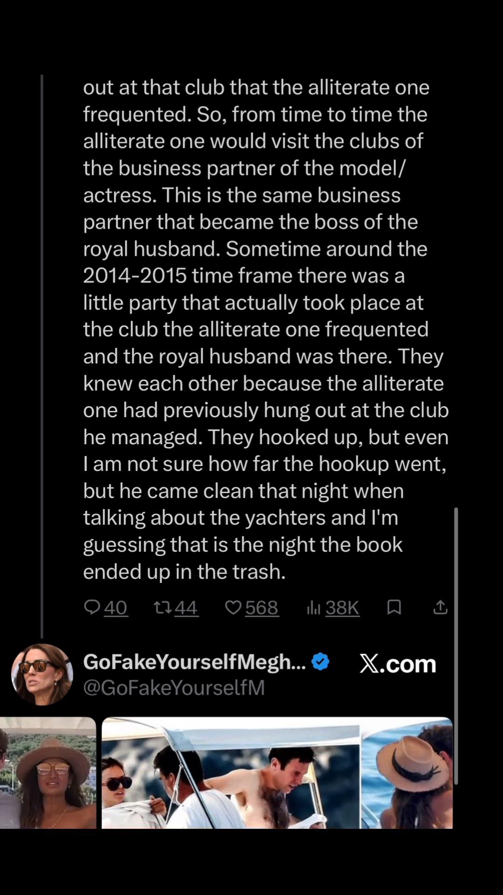View the 44 reposts count

tap(186, 607)
